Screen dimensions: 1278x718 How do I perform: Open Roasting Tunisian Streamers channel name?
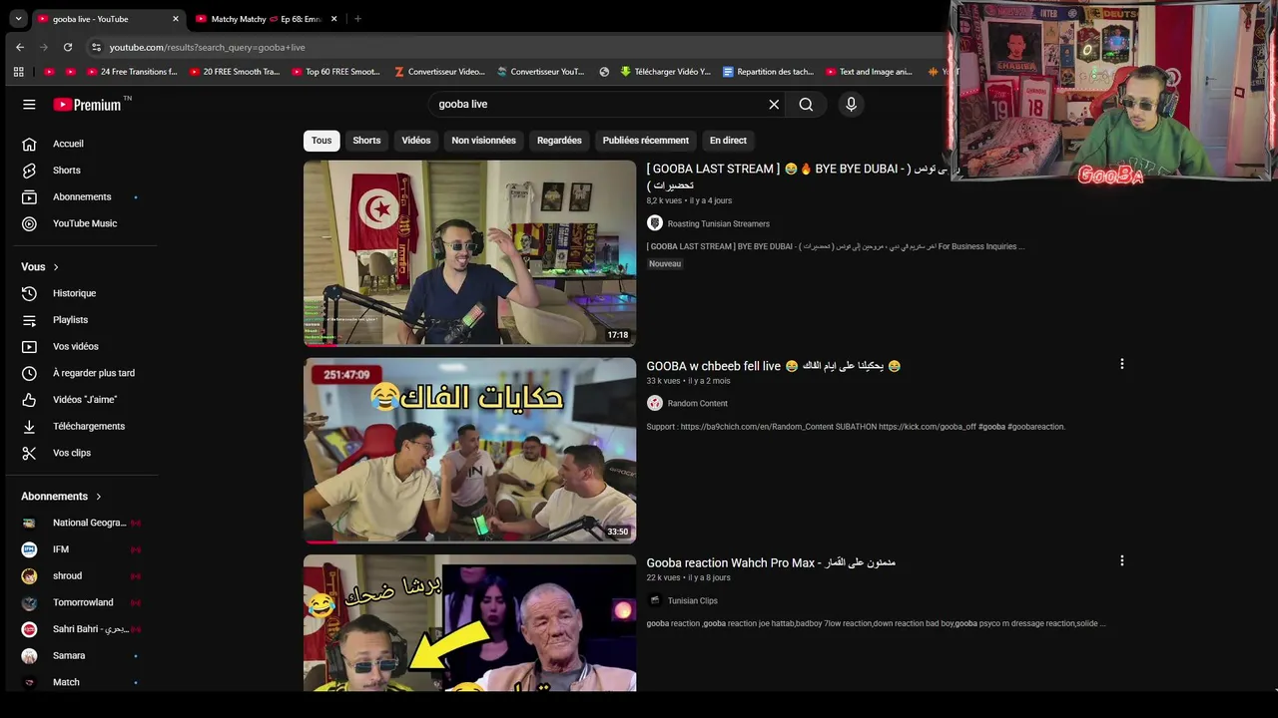[x=718, y=224]
